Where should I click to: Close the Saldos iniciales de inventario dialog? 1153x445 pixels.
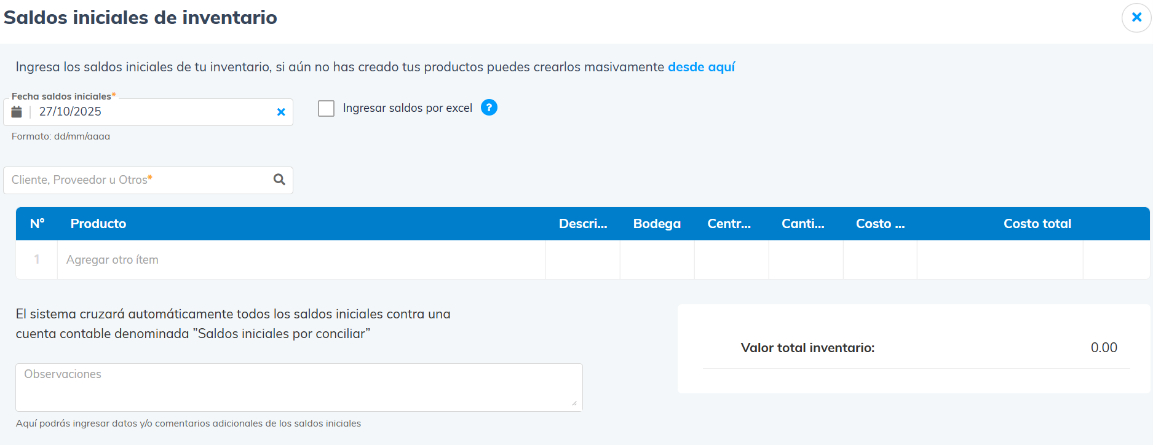[x=1136, y=17]
